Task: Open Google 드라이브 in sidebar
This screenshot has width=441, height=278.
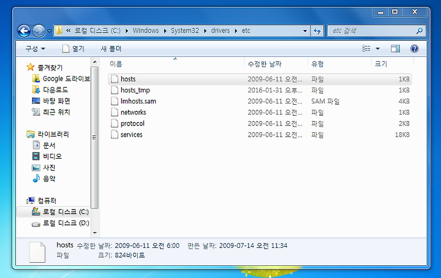Action: [66, 78]
